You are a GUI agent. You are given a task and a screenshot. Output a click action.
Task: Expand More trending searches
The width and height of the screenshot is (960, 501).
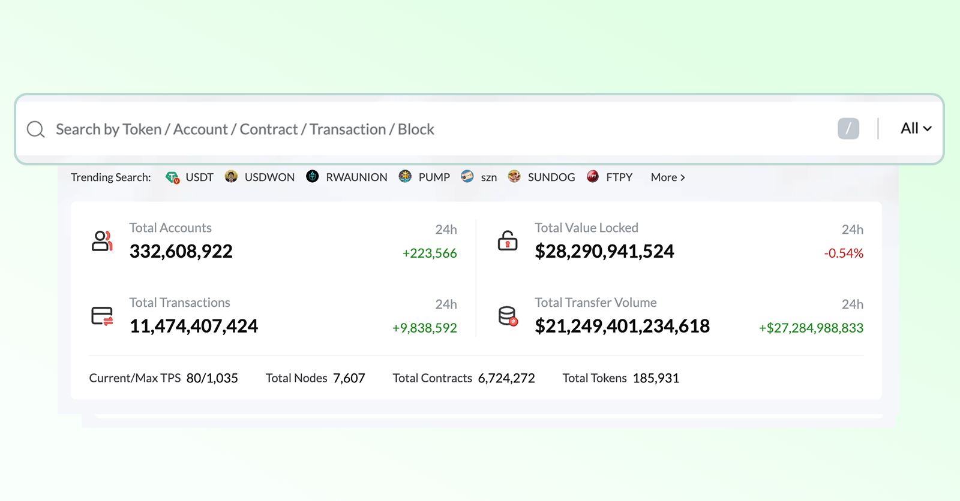(x=667, y=177)
